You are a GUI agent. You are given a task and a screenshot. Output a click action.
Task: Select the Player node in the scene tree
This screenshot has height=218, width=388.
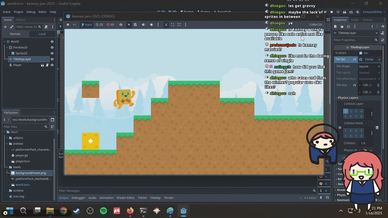click(x=17, y=65)
